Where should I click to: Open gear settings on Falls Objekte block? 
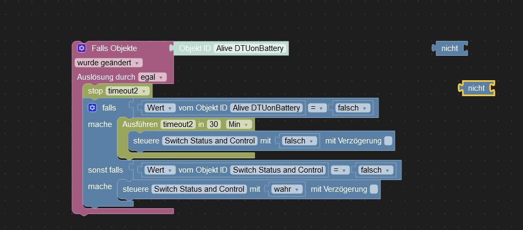tap(82, 48)
